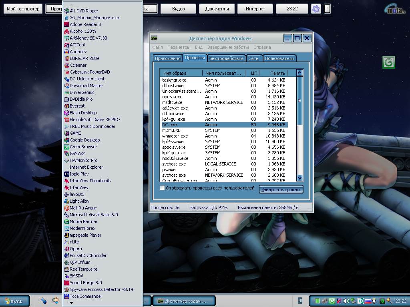The width and height of the screenshot is (410, 307).
Task: Click the gear settings icon in top bar
Action: coord(316,9)
